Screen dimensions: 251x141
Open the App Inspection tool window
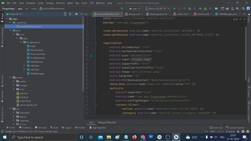click(98, 128)
